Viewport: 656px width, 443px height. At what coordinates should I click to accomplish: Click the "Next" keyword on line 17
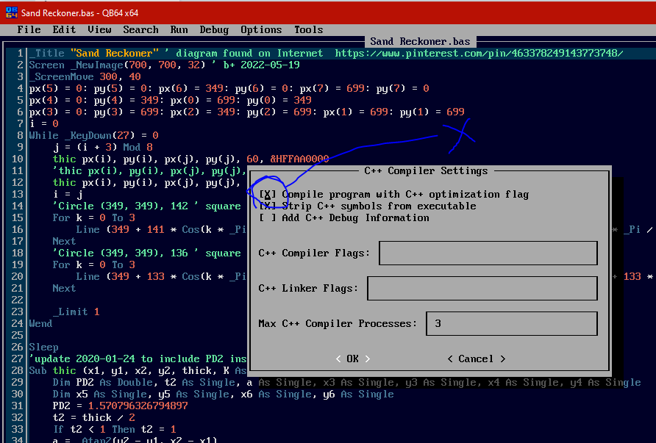point(64,241)
